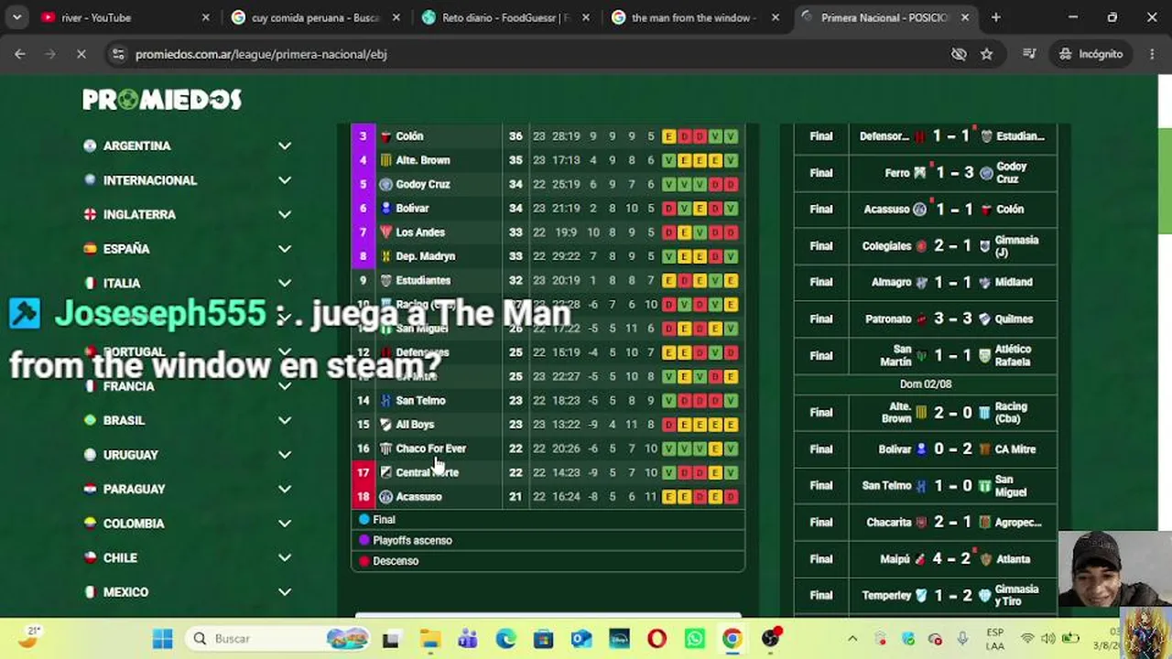
Task: Expand the ARGENTINA leagues section
Action: (x=285, y=146)
